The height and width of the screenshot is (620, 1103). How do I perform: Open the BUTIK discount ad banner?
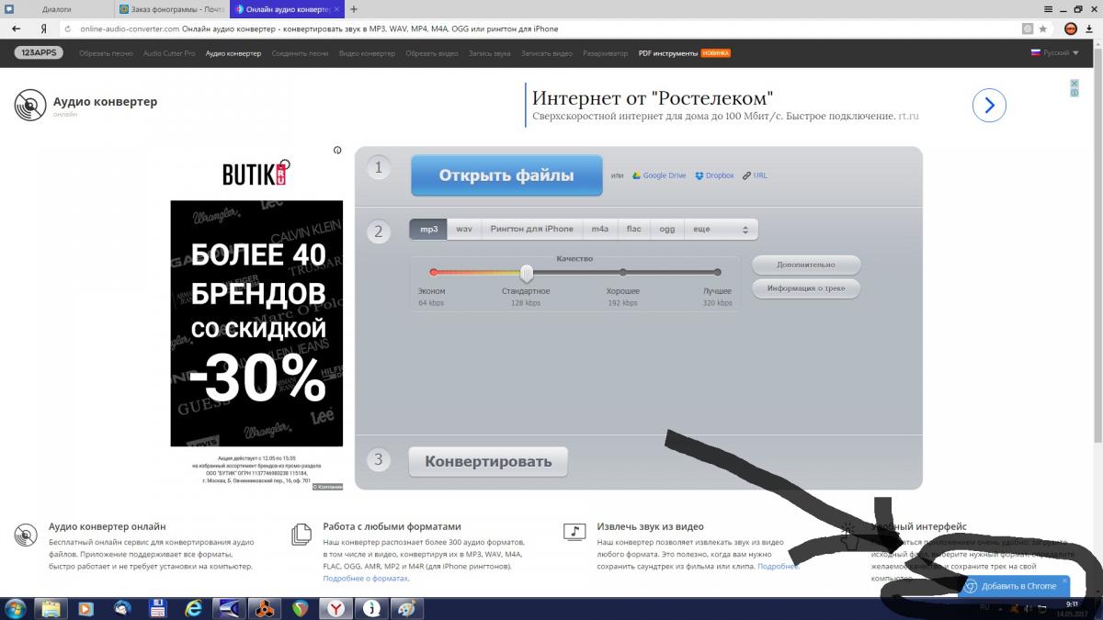256,323
